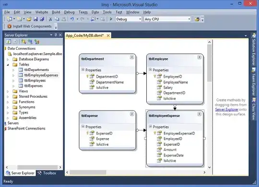Click the designer horizontal scrollbar thumb
The height and width of the screenshot is (187, 259).
click(x=88, y=172)
